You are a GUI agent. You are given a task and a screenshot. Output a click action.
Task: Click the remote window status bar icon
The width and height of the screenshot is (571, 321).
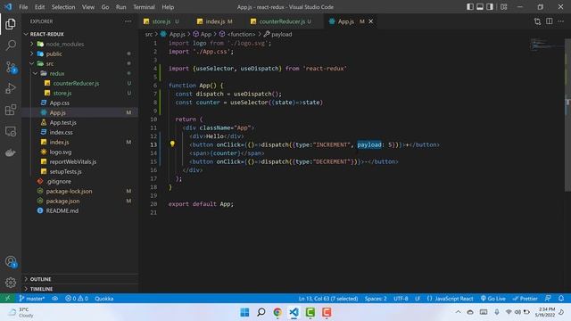pos(7,299)
